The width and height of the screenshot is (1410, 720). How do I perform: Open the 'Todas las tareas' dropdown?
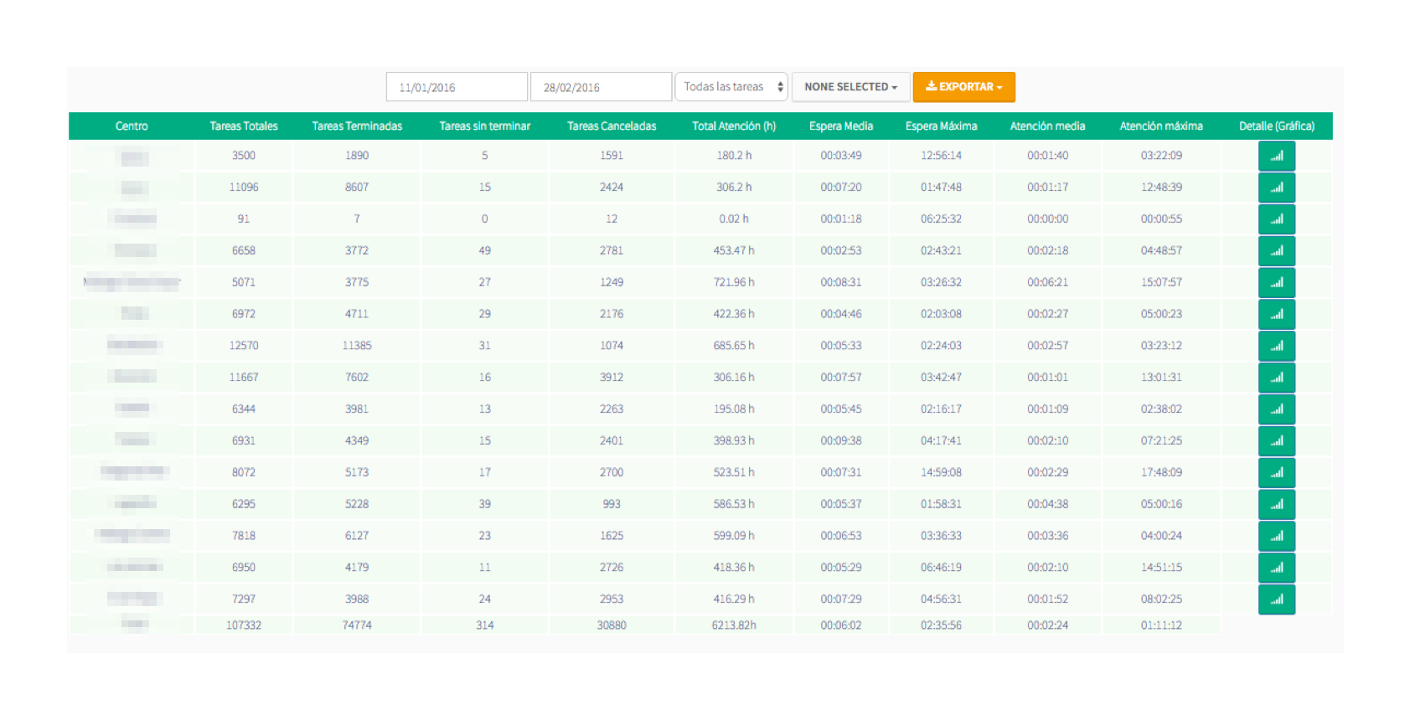coord(731,87)
